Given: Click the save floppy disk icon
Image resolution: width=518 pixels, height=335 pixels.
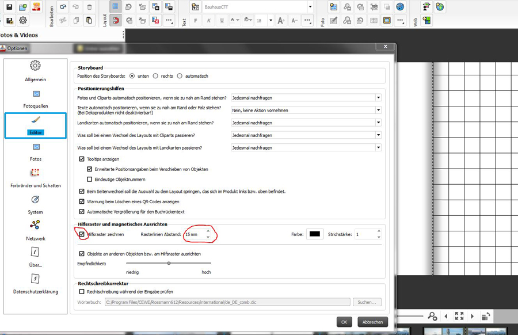Looking at the screenshot, I should click(x=9, y=7).
